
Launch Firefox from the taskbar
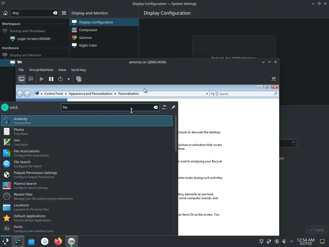(x=58, y=241)
